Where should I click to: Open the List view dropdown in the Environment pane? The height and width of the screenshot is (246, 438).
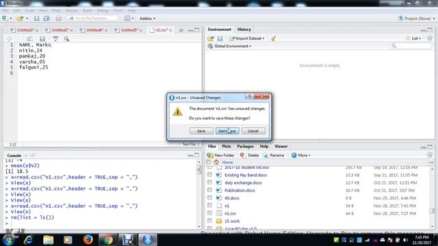click(413, 38)
